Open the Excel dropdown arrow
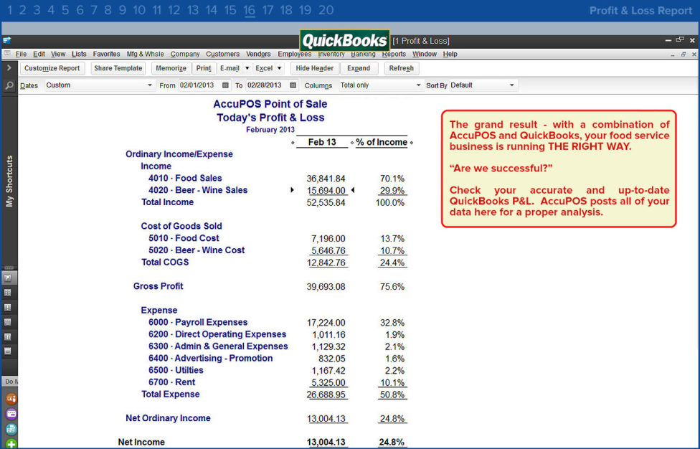700x449 pixels. tap(280, 68)
